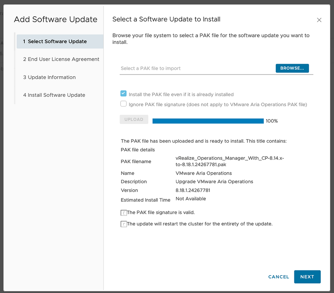Go to End User License Agreement step
The width and height of the screenshot is (334, 293).
61,59
